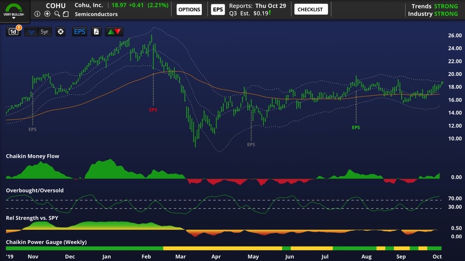Screen dimensions: 465x261
Task: Add COHU using the plus circle icon
Action: (x=47, y=14)
